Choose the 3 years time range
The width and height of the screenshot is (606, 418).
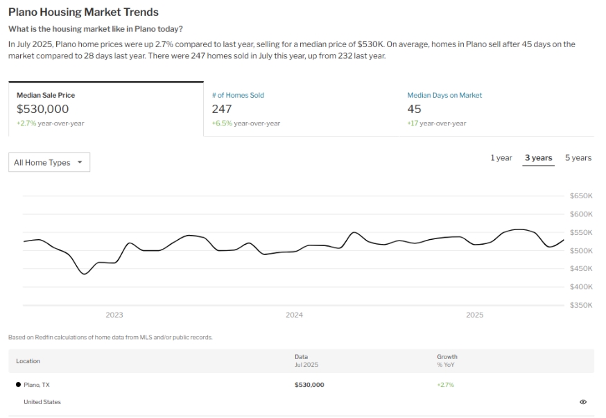coord(538,158)
